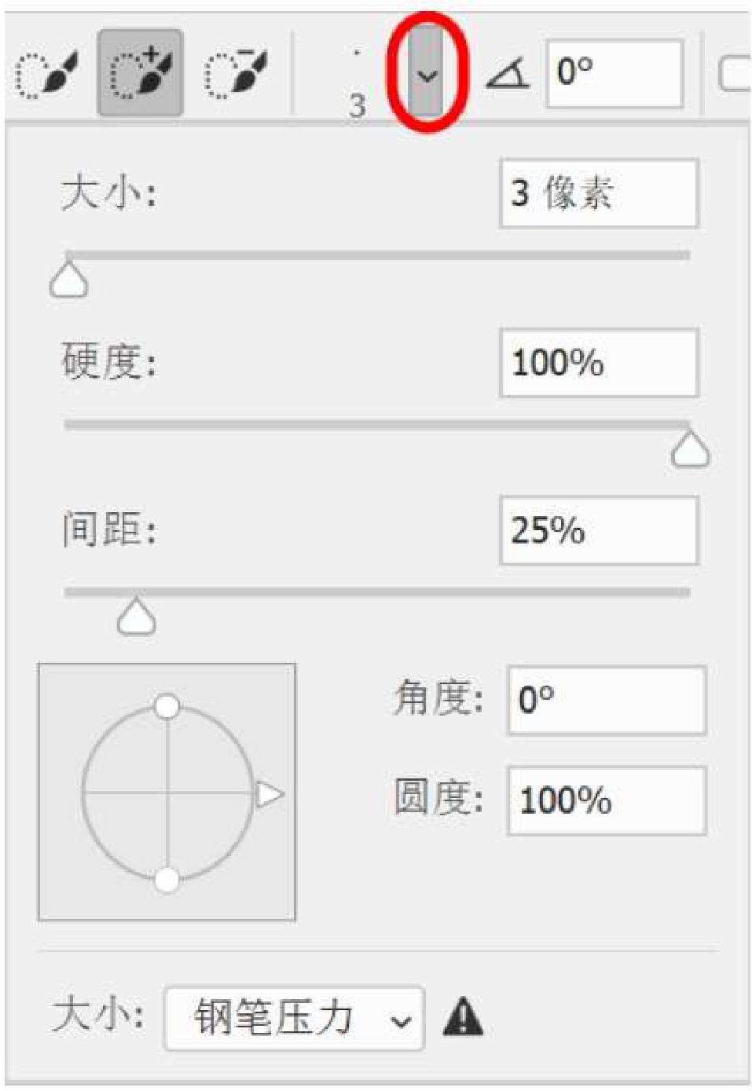Image resolution: width=752 pixels, height=1091 pixels.
Task: Click the 硬度 field showing 100%
Action: tap(598, 364)
